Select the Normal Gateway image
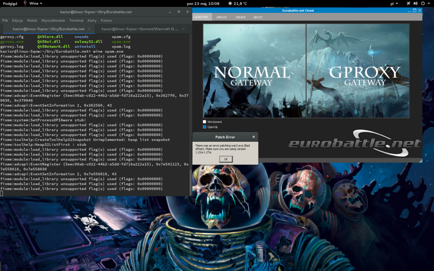Image resolution: width=434 pixels, height=271 pixels. (x=254, y=71)
